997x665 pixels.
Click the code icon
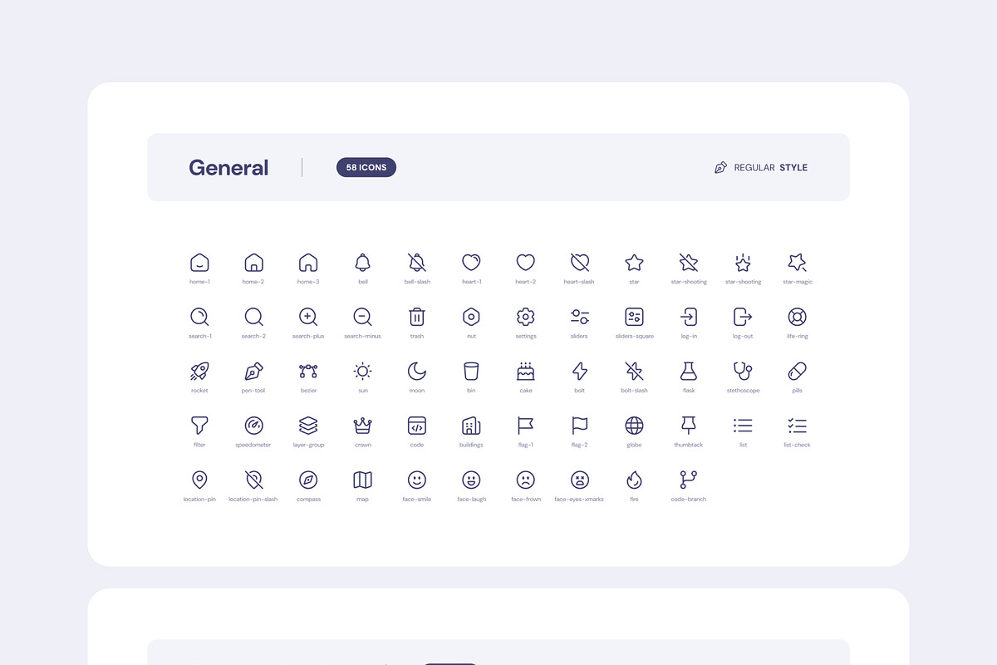pyautogui.click(x=417, y=426)
